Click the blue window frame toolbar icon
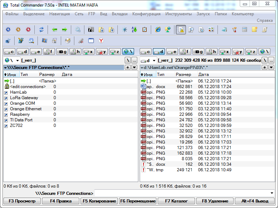This screenshot has height=208, width=278. (91, 41)
